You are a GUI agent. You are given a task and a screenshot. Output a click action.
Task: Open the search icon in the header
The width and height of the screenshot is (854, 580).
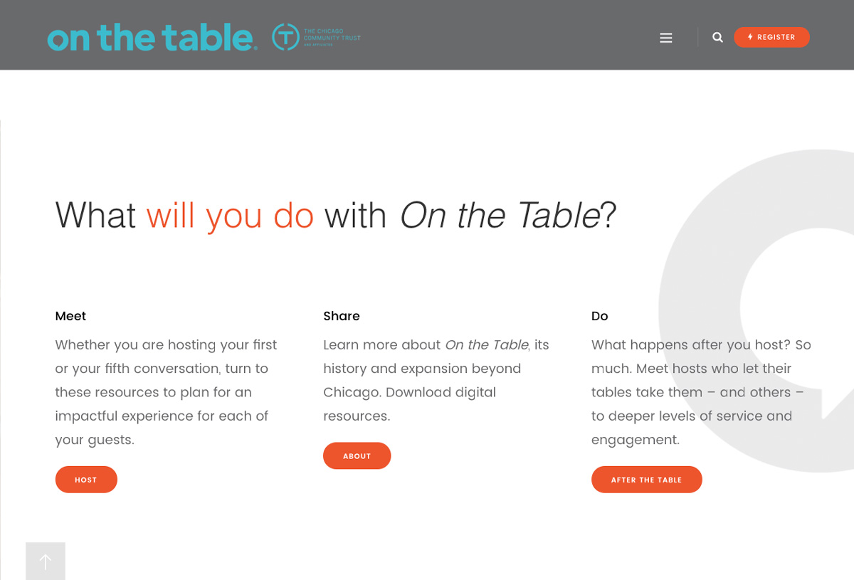[x=717, y=37]
